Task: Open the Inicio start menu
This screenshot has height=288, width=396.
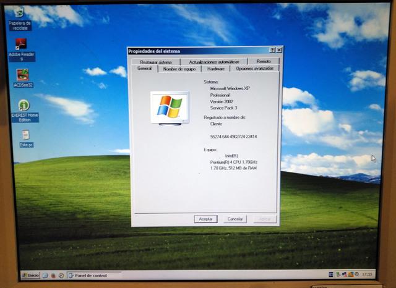Action: (30, 275)
